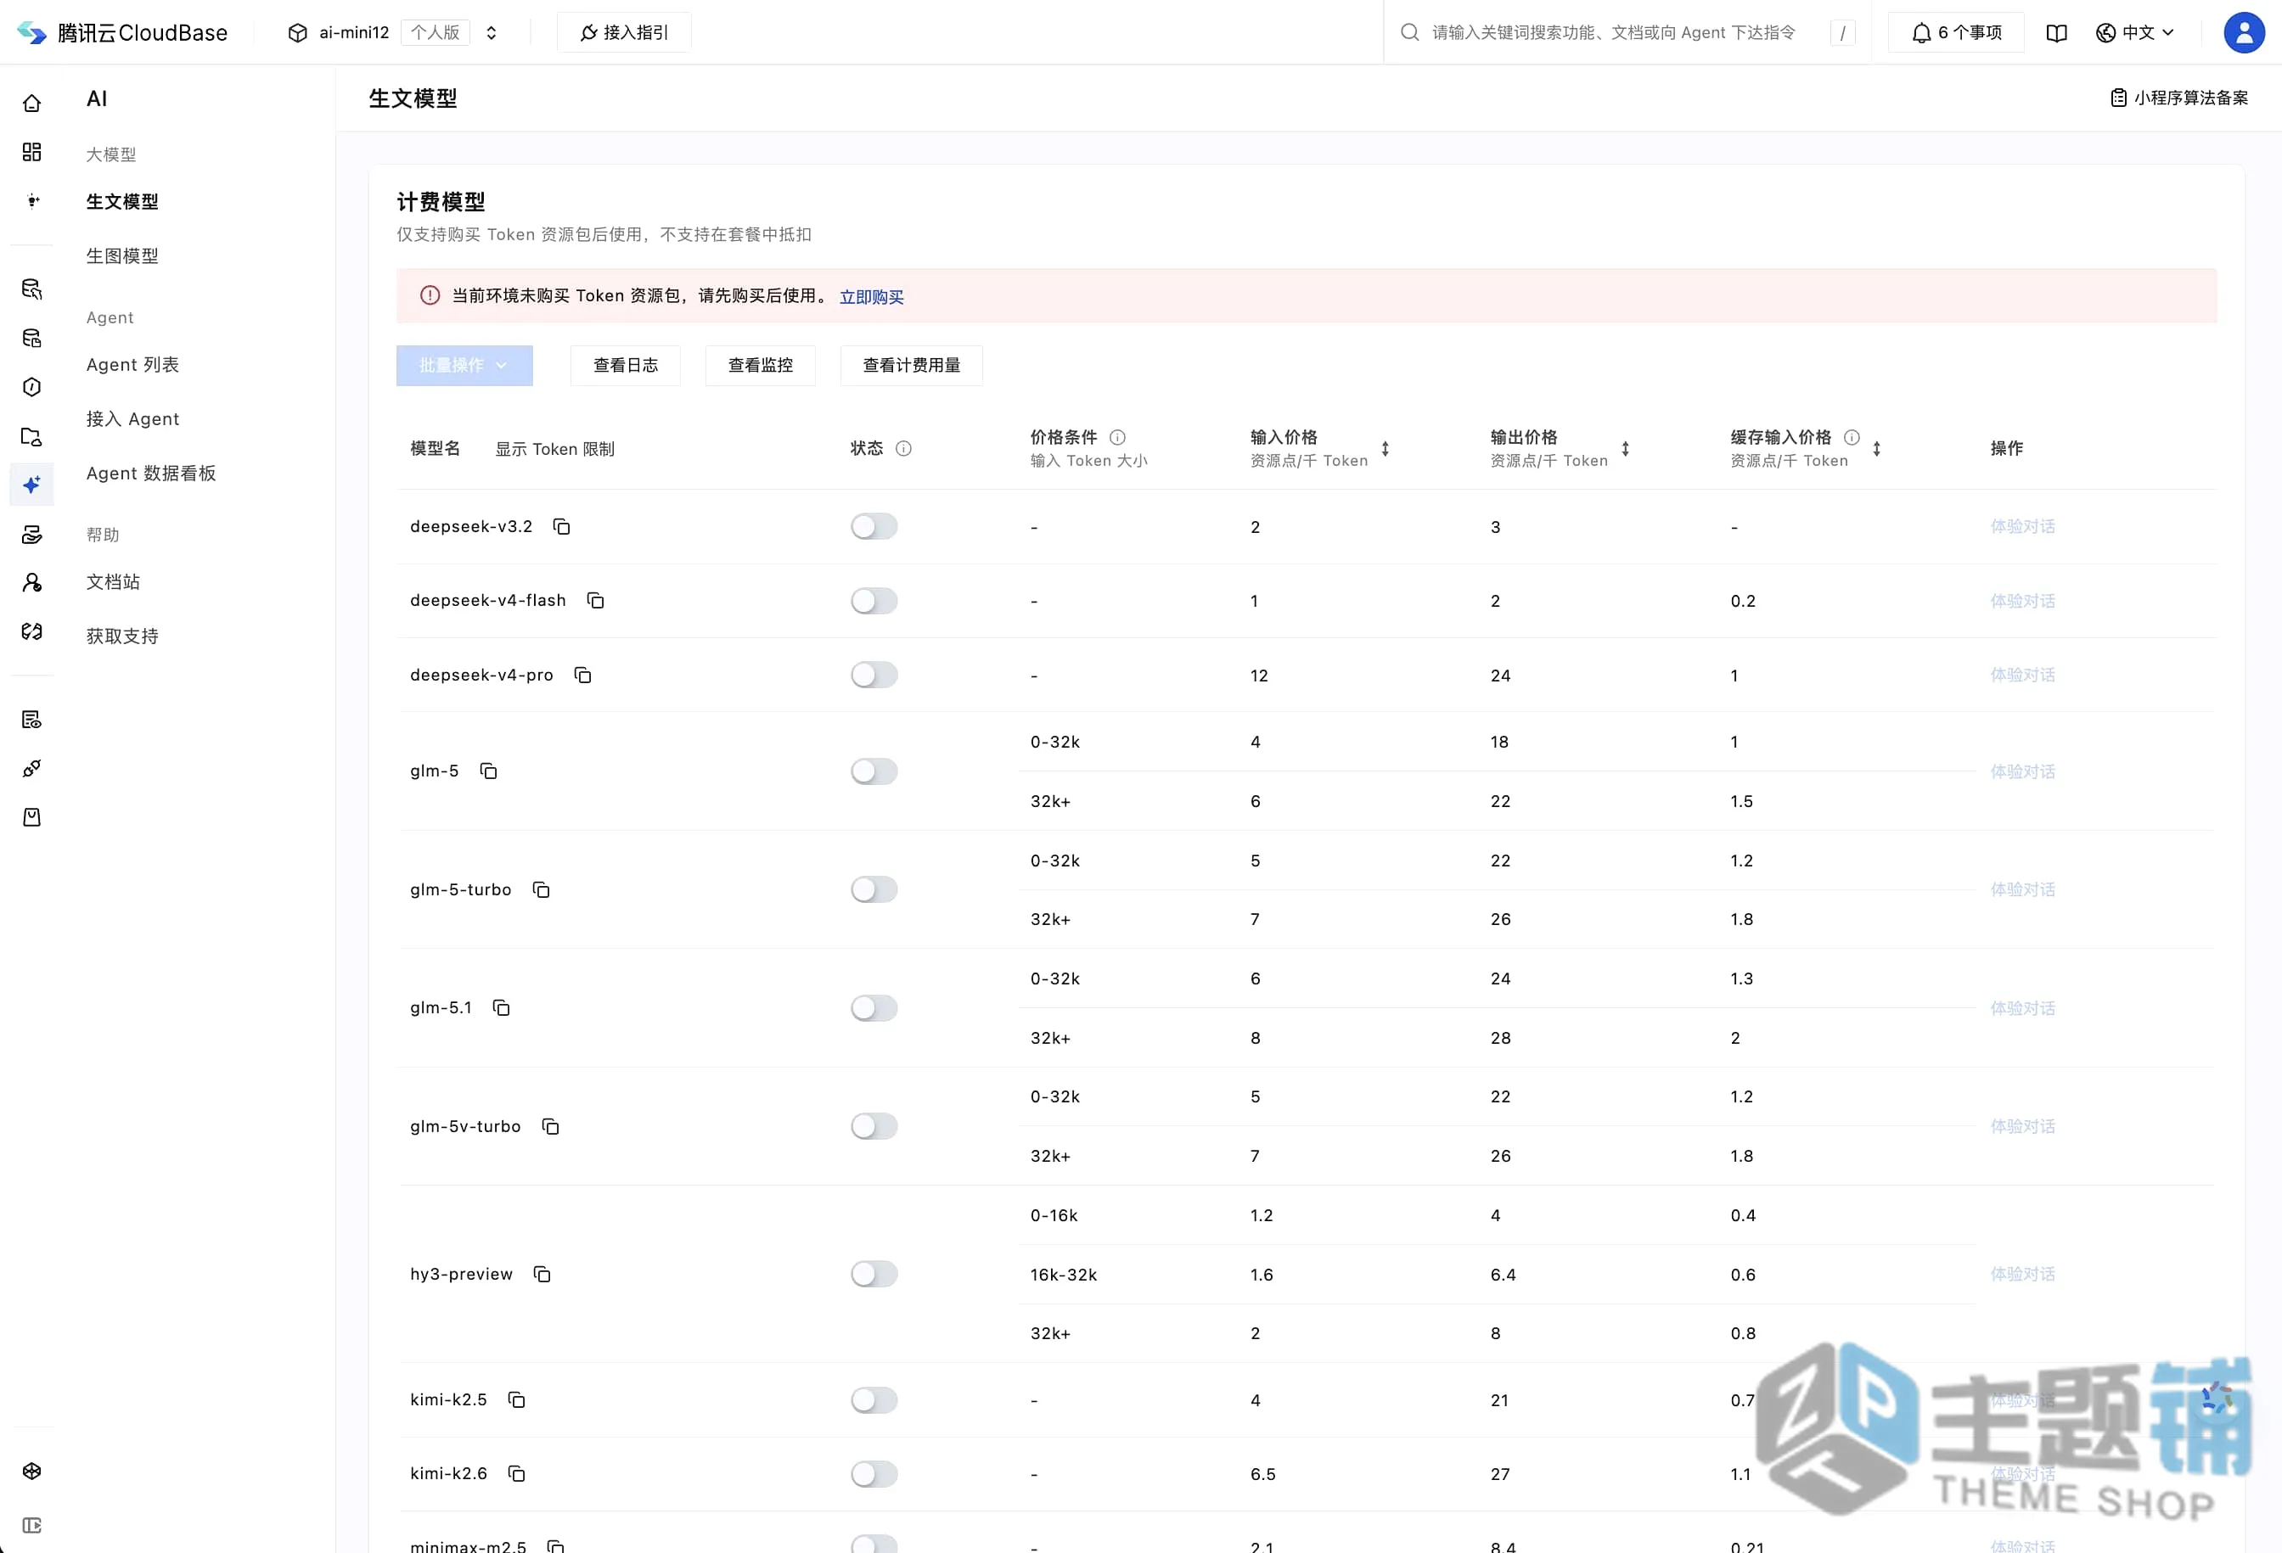The height and width of the screenshot is (1553, 2282).
Task: Click the 接入指引 button
Action: coord(623,32)
